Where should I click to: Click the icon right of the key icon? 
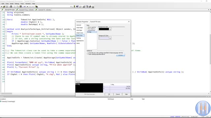tap(77, 7)
